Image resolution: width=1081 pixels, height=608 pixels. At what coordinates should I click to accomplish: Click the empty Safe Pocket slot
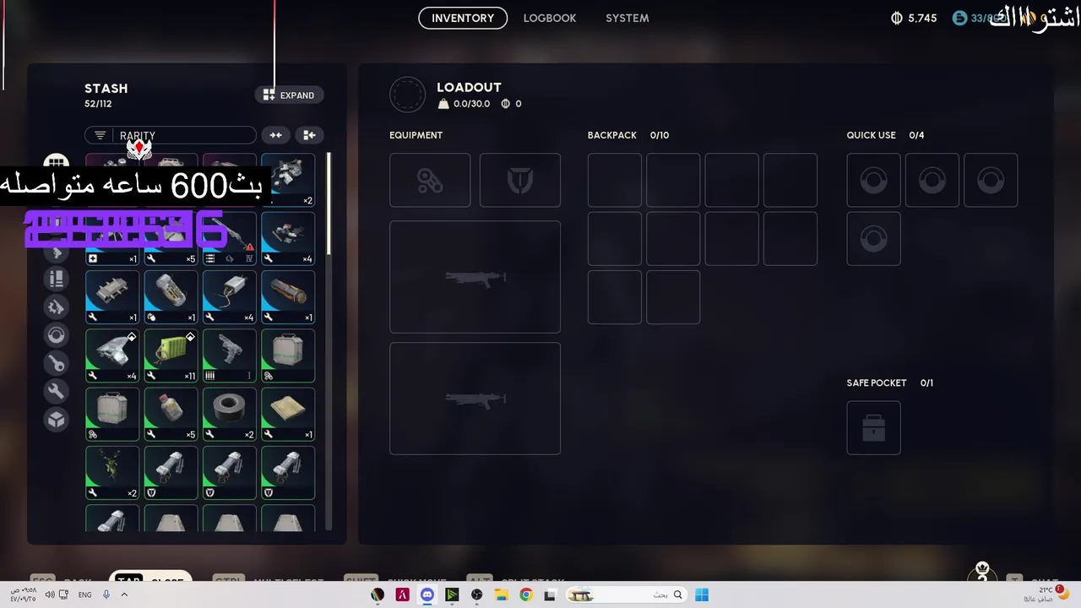coord(873,427)
